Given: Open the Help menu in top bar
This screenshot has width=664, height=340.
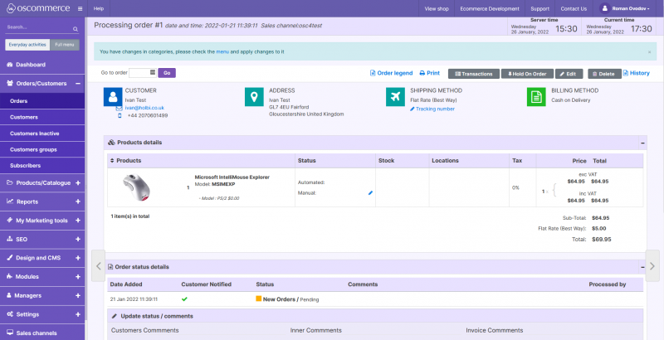Looking at the screenshot, I should (99, 8).
